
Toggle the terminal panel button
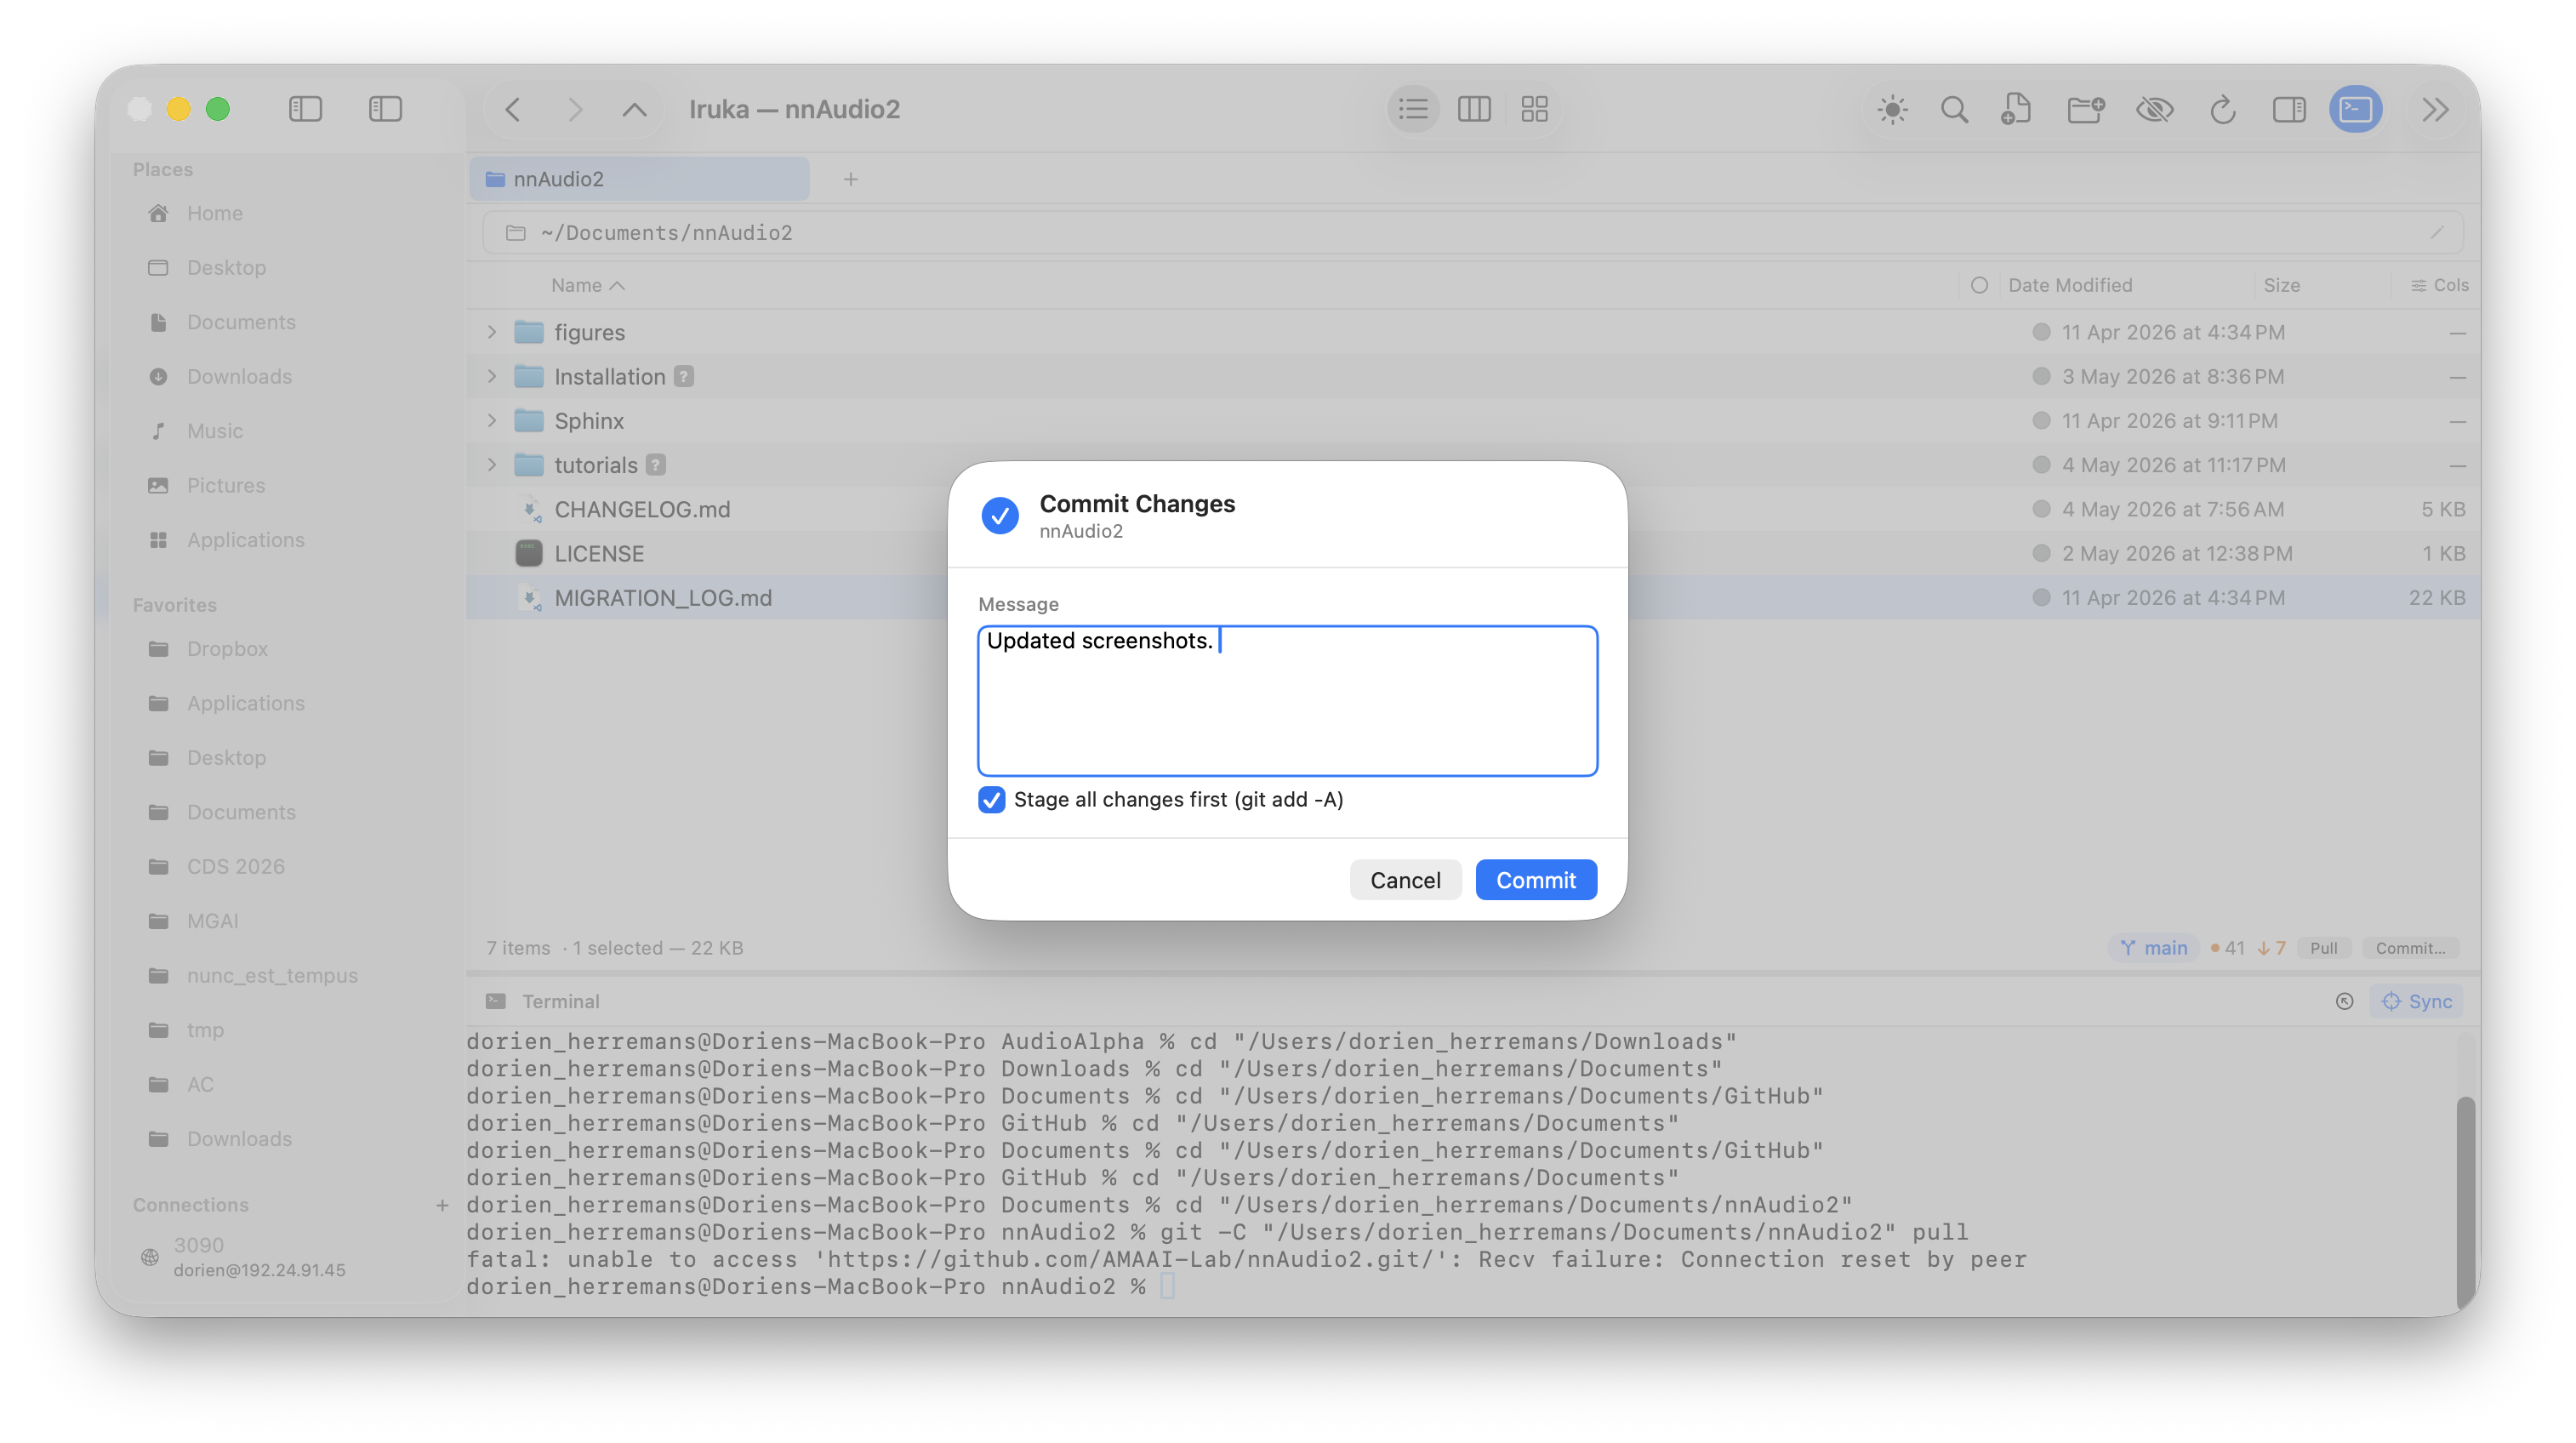[x=2355, y=109]
